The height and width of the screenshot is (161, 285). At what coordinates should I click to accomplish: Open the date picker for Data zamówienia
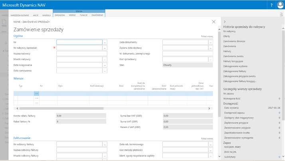coord(105,71)
